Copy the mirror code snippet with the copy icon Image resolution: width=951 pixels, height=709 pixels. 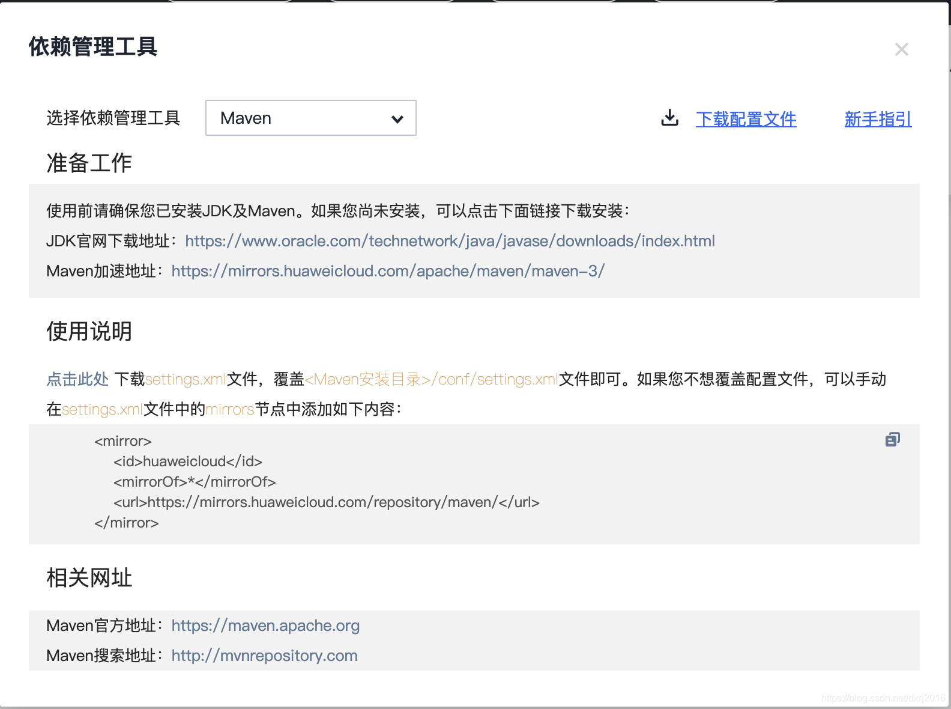tap(893, 439)
